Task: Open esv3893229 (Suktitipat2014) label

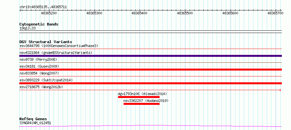Action: pos(46,80)
